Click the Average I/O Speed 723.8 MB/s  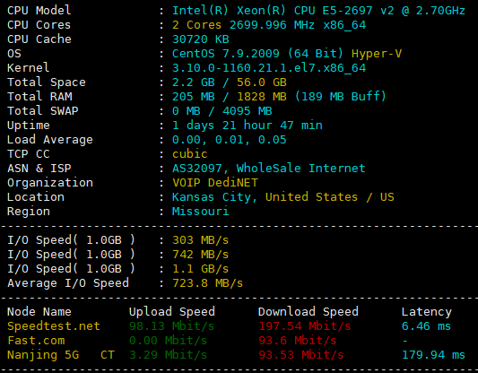207,283
